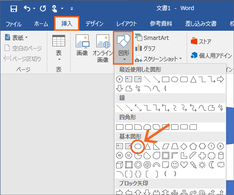Click the Touch/Mouse mode icon
The width and height of the screenshot is (234, 195).
click(x=54, y=9)
